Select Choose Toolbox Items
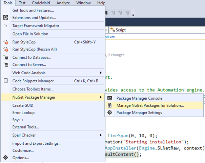 53,89
